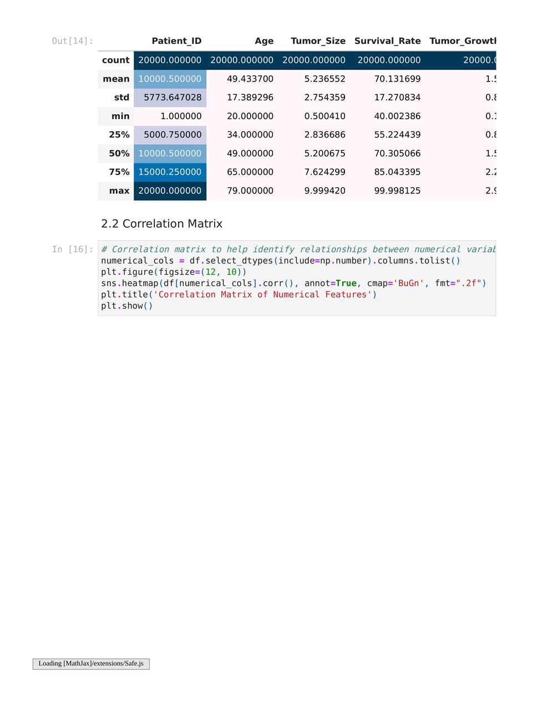
Task: Click the Loading MathJax status message
Action: click(x=91, y=664)
